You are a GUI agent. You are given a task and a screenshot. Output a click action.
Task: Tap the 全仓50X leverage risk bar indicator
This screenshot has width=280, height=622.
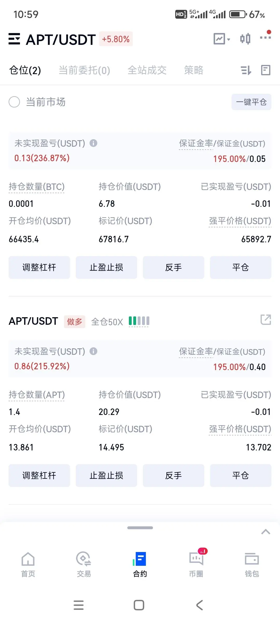139,321
